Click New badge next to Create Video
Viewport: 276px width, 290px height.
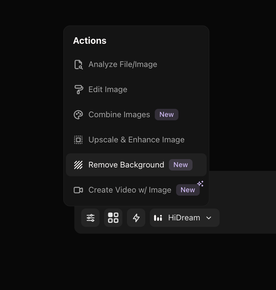pos(188,190)
